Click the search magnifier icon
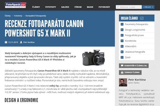Screen dimensions: 160x106 [x=118, y=7]
